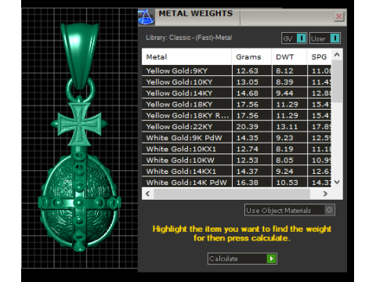Click the 13.05 grams value
Screen dimensions: 376x282
pyautogui.click(x=248, y=82)
